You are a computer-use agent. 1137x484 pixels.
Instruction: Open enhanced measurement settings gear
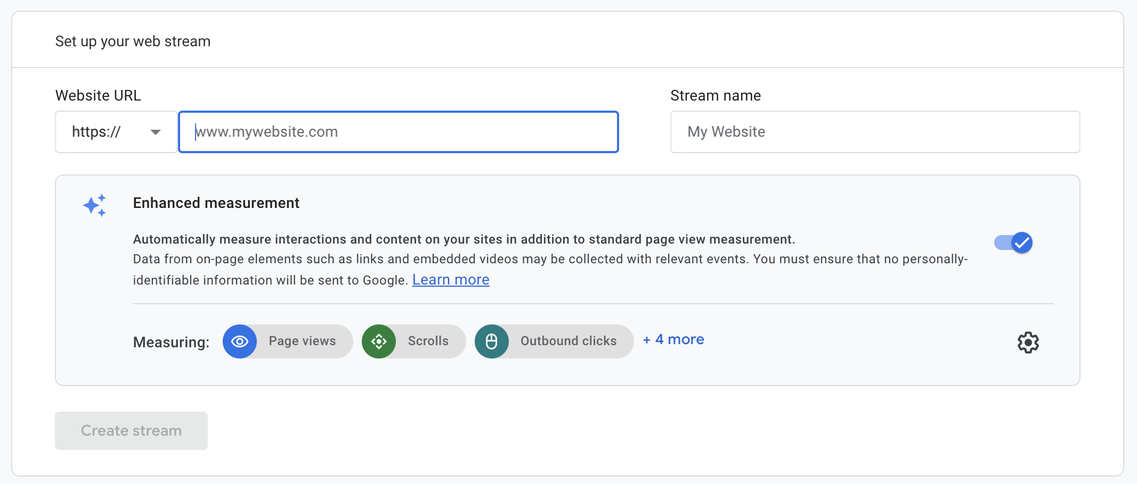1028,343
